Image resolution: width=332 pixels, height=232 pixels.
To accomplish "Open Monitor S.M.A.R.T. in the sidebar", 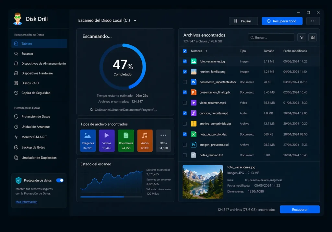I will click(x=34, y=137).
